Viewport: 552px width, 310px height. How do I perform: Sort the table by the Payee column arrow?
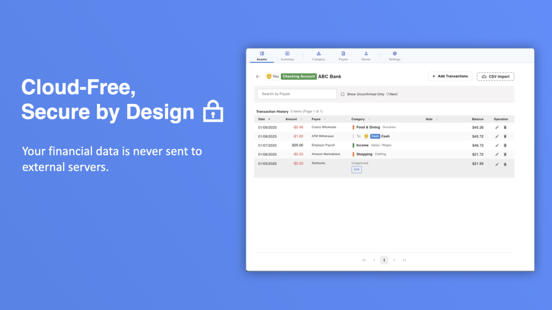[325, 119]
